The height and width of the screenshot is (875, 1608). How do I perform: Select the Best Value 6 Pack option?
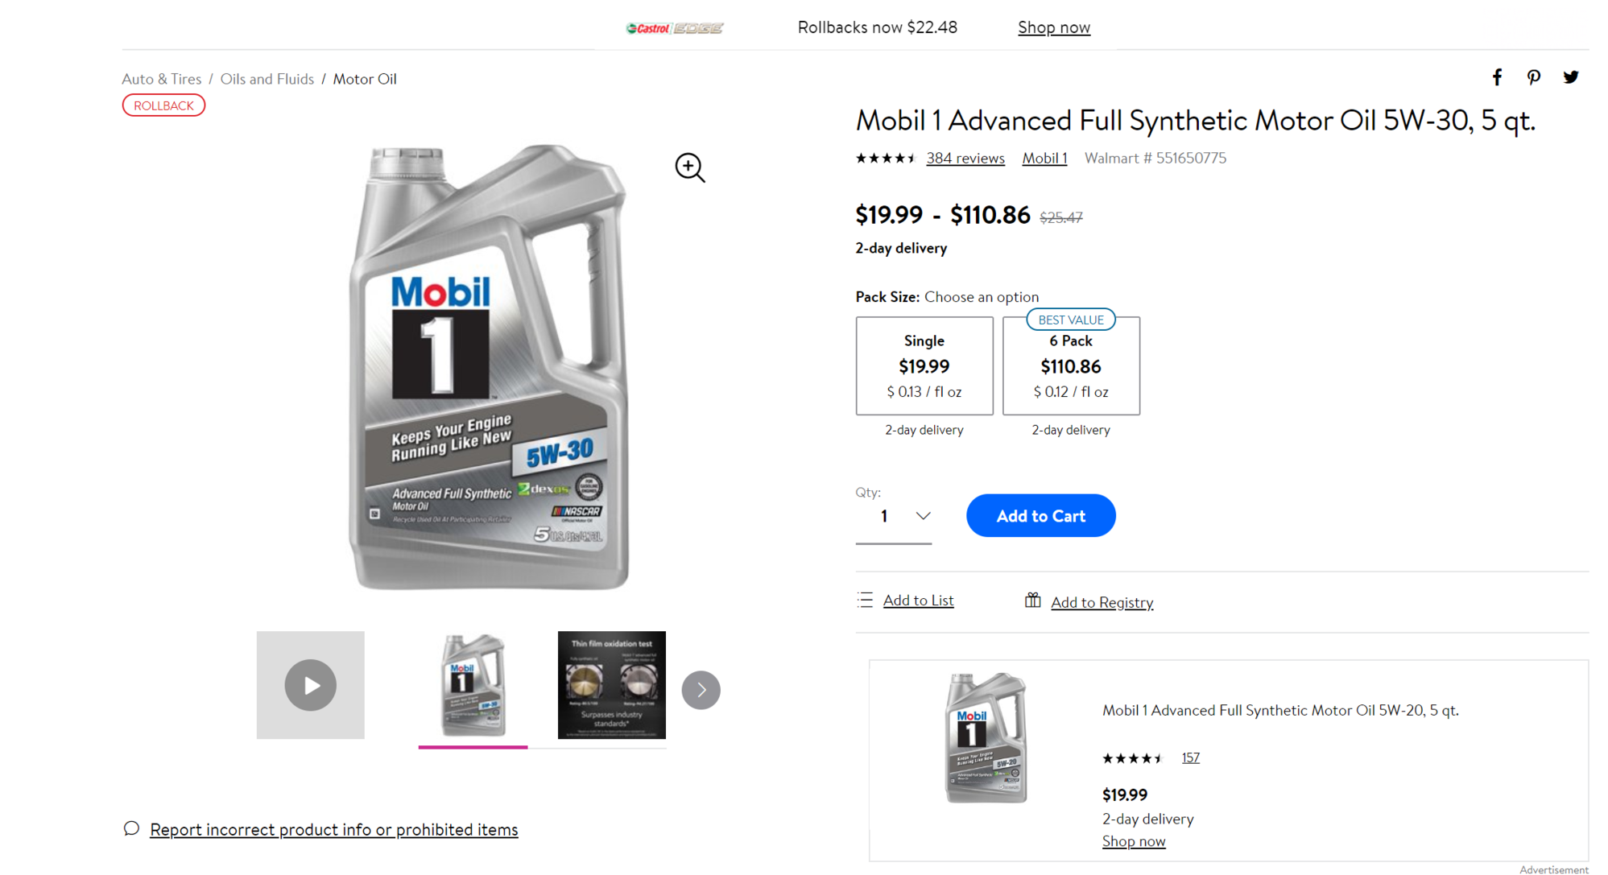click(x=1071, y=365)
